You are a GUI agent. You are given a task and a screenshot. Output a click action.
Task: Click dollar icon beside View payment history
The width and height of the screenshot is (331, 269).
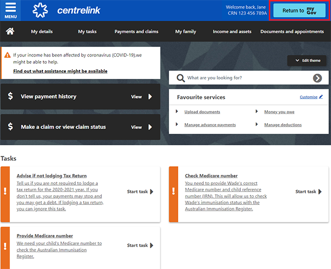click(10, 96)
